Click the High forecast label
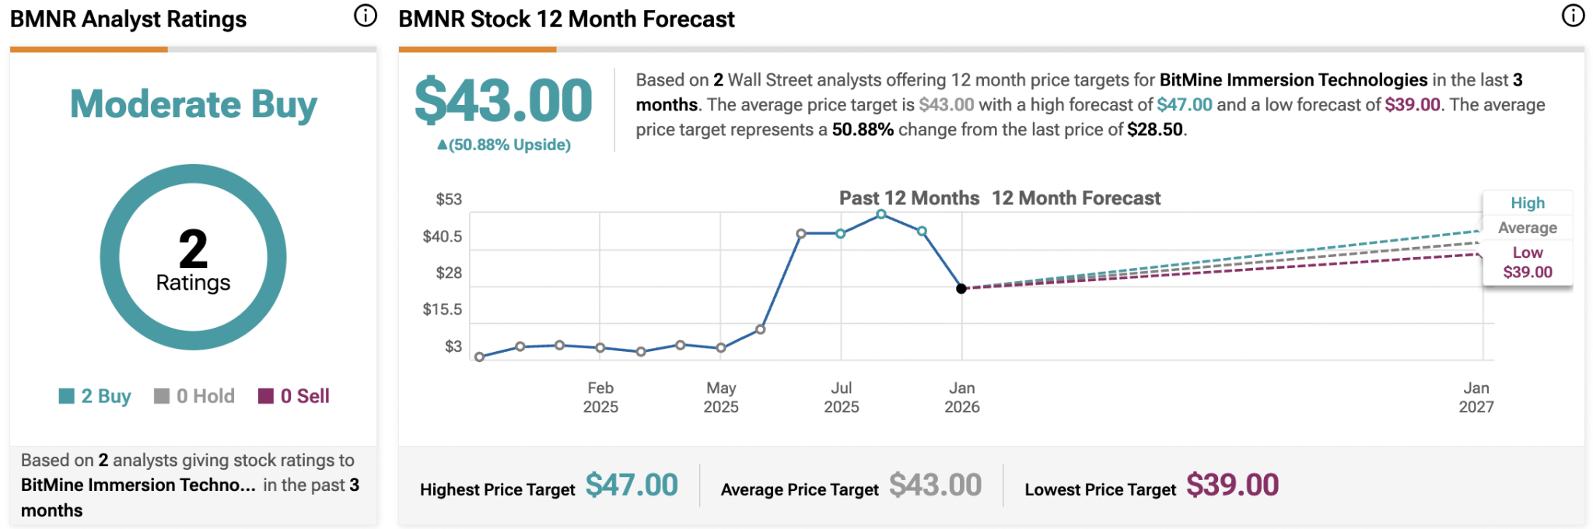 1527,203
